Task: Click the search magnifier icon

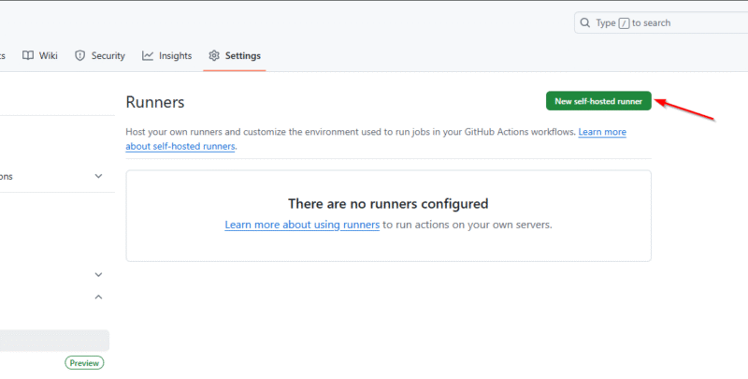Action: pyautogui.click(x=585, y=22)
